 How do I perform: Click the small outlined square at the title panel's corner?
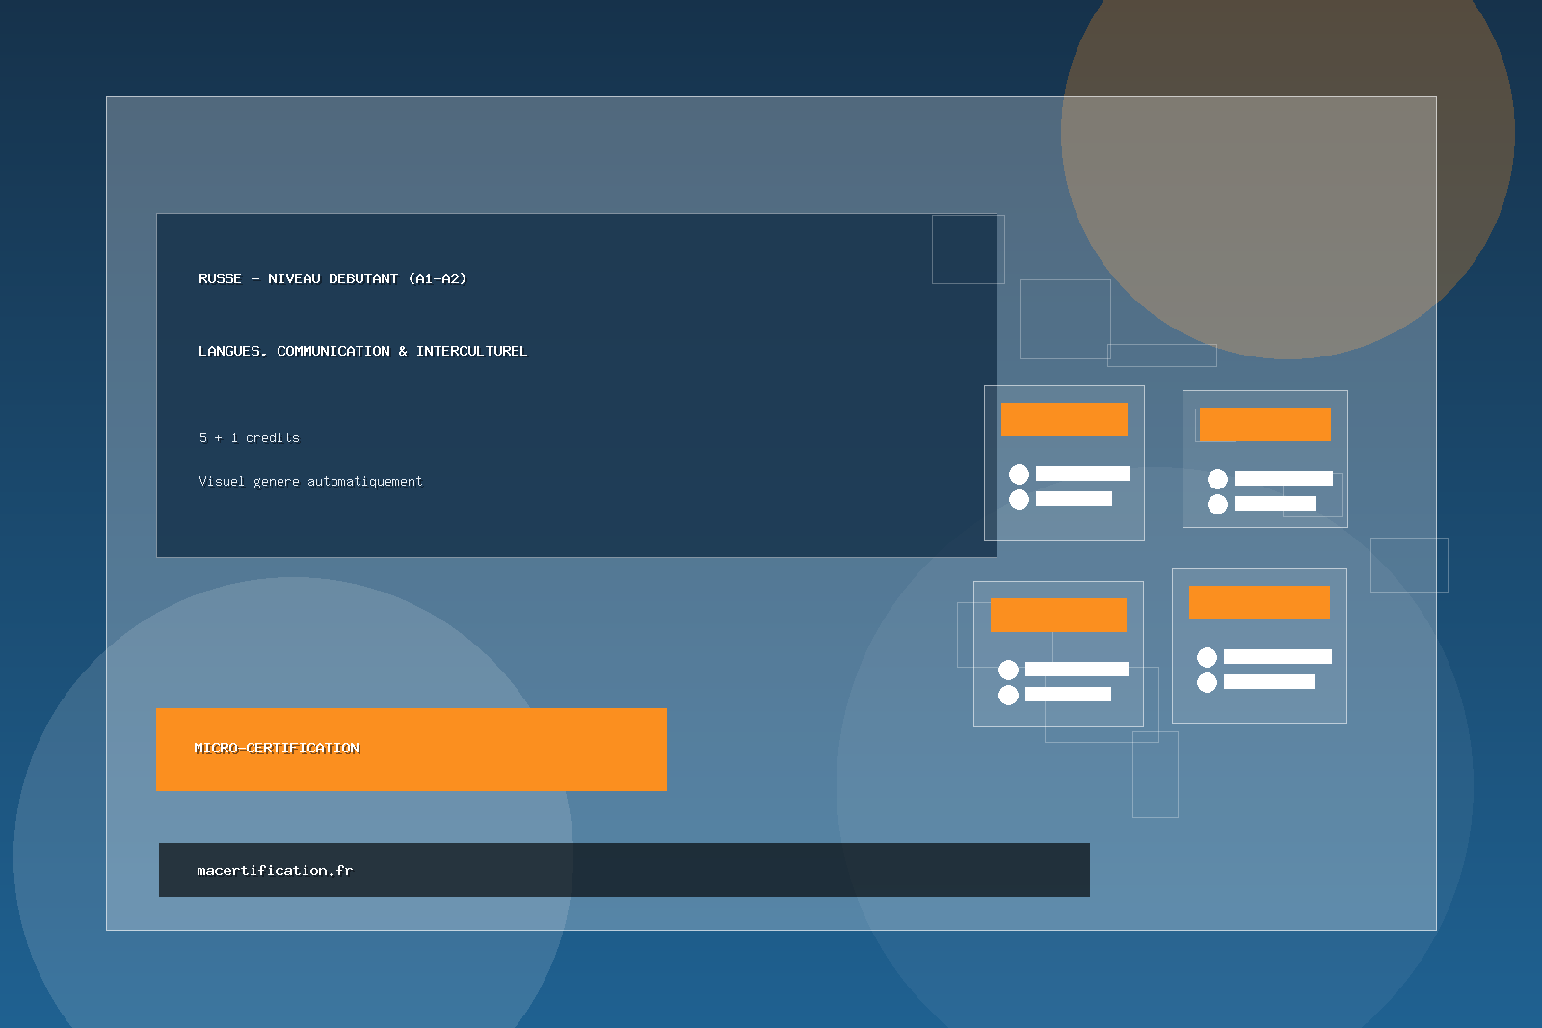tap(968, 250)
